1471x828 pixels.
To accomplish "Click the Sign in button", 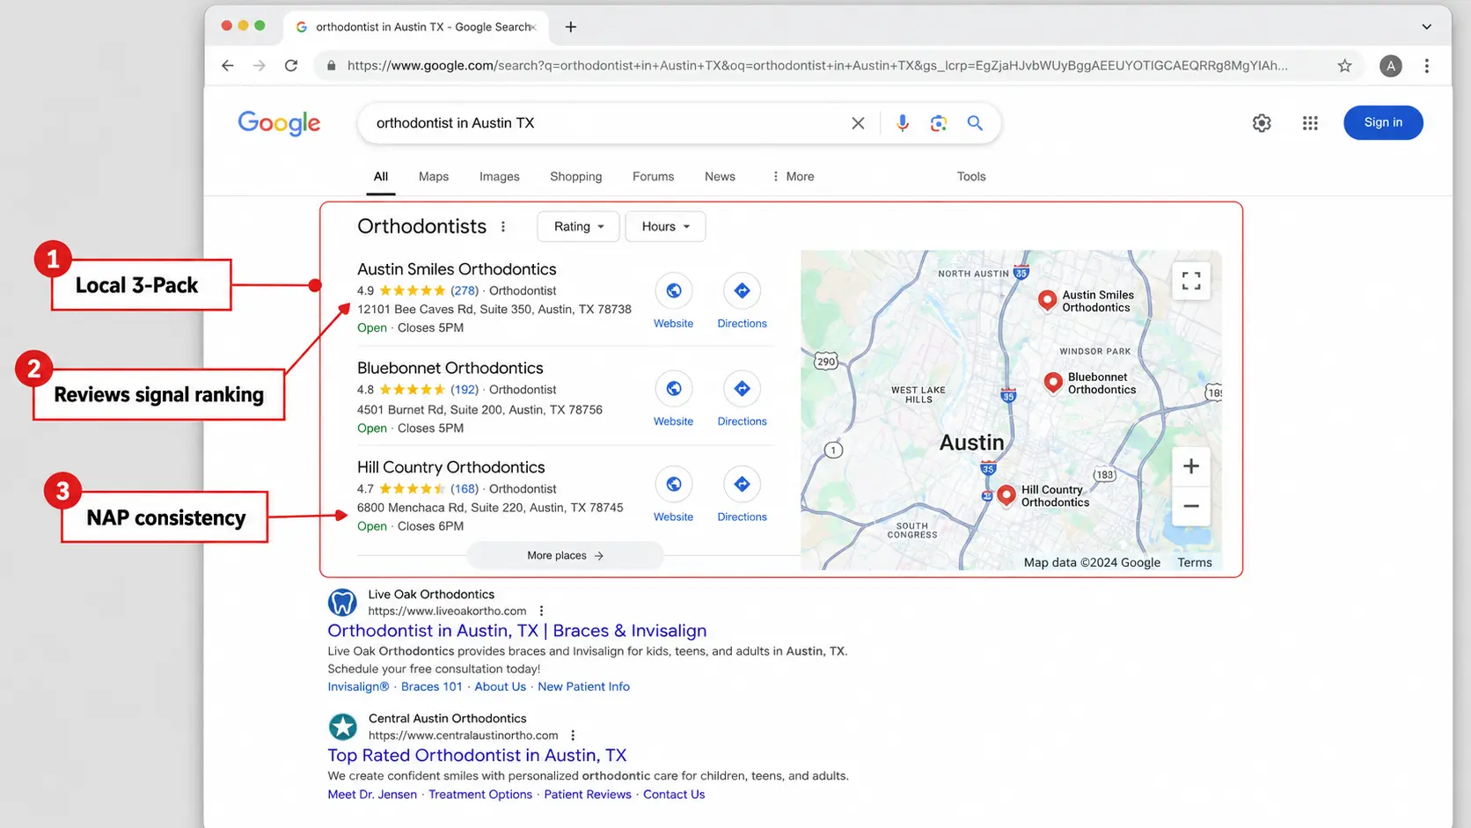I will (1383, 122).
